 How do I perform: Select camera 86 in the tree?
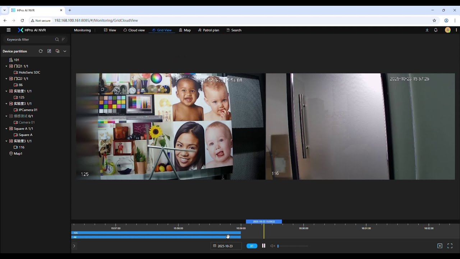[x=18, y=85]
